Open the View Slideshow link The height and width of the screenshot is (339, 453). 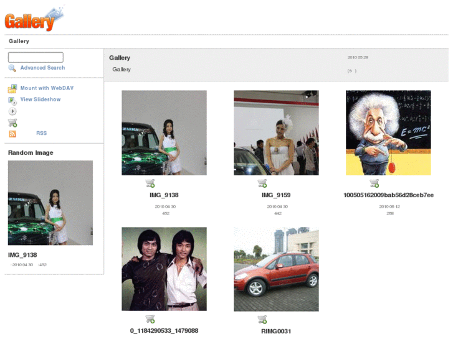tap(41, 100)
